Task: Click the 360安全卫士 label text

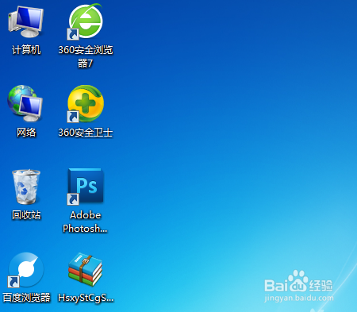Action: click(x=86, y=133)
